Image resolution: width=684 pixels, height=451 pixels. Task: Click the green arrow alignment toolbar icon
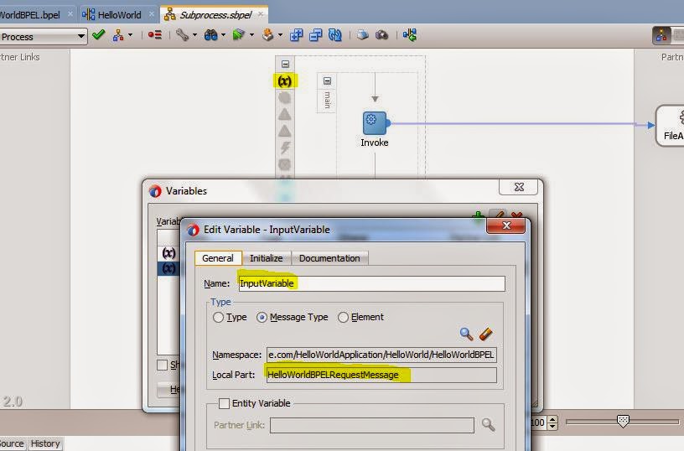[x=410, y=35]
